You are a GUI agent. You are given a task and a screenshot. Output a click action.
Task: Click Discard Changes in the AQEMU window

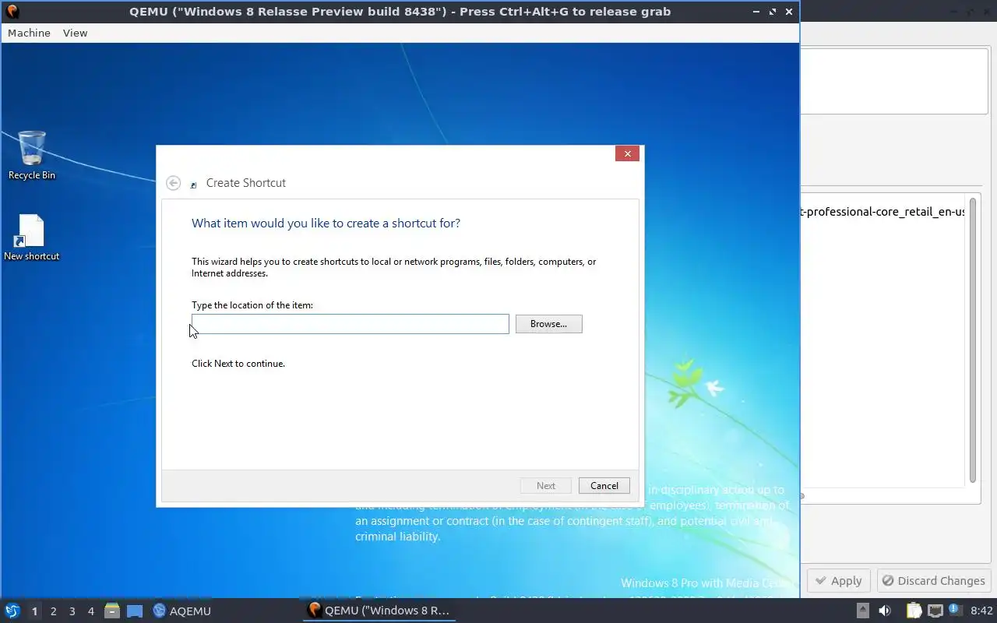[x=933, y=581]
